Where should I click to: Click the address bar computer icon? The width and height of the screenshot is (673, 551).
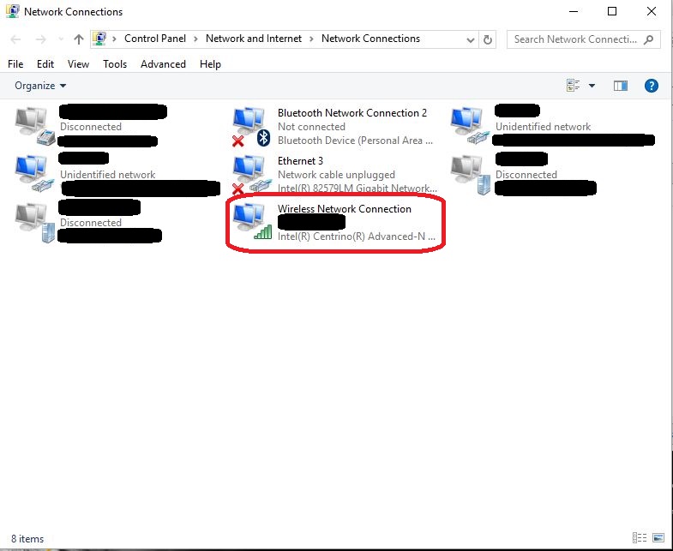99,39
